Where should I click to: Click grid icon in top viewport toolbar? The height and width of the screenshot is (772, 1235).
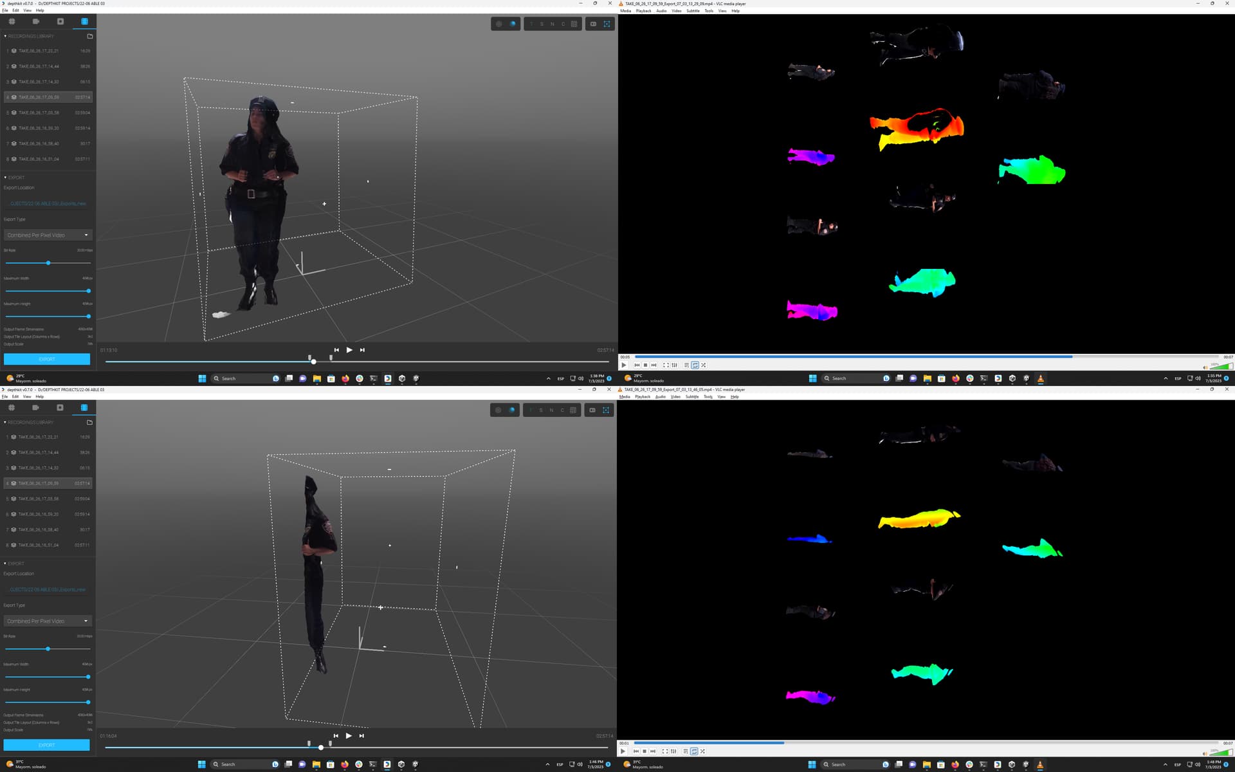(x=574, y=24)
